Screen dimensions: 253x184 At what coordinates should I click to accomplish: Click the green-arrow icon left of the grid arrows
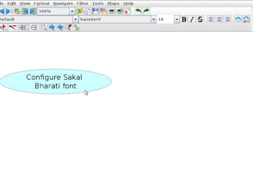(x=17, y=11)
